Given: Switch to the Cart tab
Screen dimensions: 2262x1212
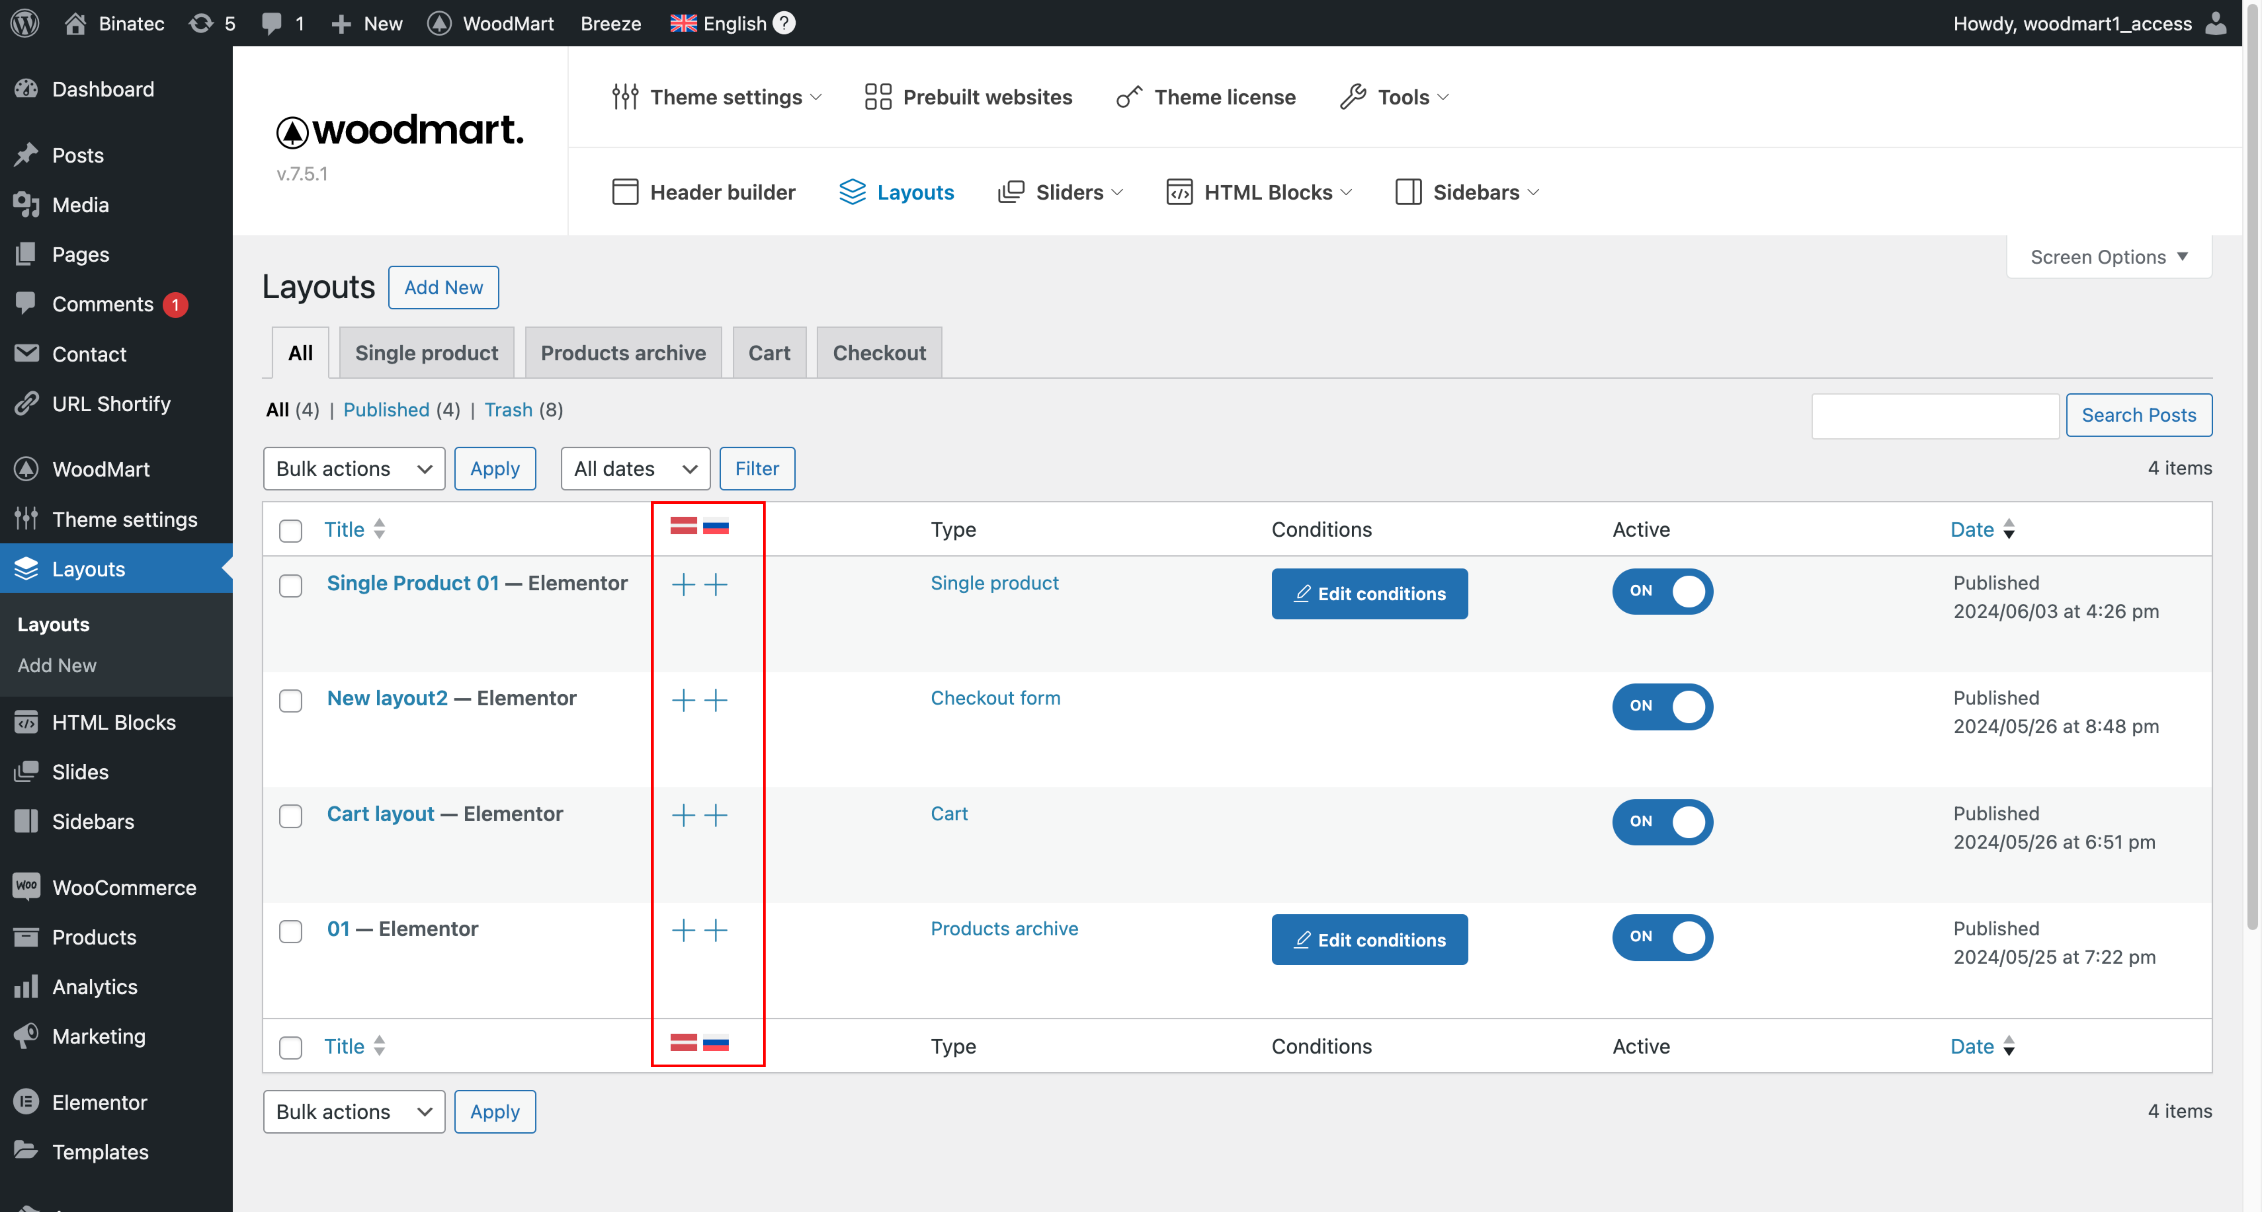Looking at the screenshot, I should pos(769,353).
